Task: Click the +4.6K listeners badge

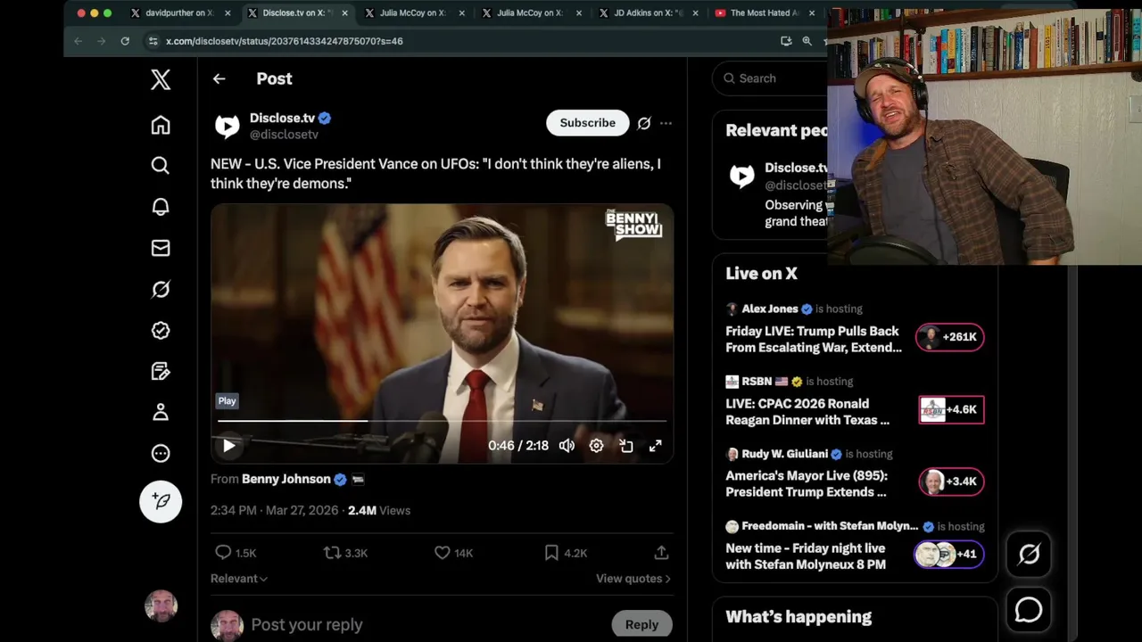Action: tap(951, 409)
